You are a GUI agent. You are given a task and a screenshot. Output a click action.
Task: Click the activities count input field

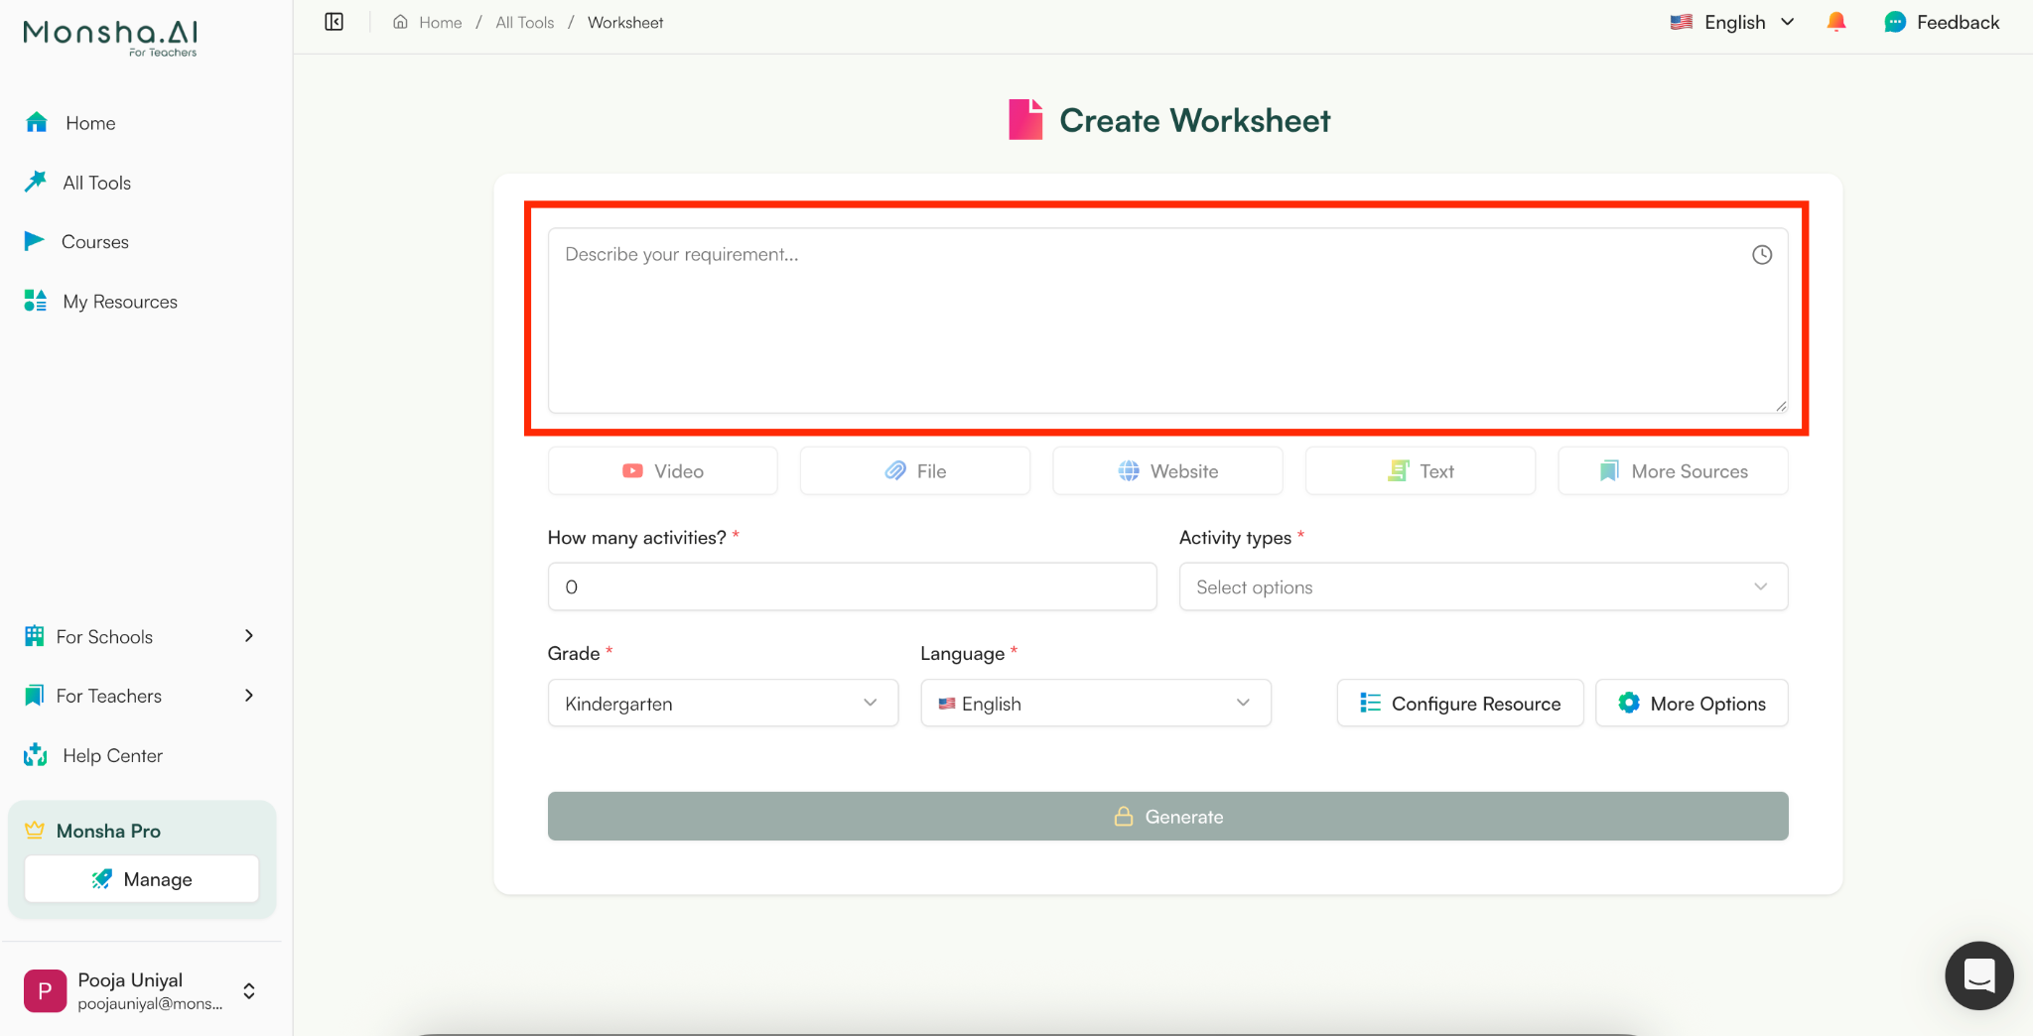851,586
